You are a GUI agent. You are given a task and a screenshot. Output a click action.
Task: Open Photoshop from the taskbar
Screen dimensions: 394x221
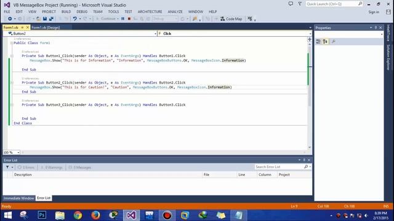42,215
